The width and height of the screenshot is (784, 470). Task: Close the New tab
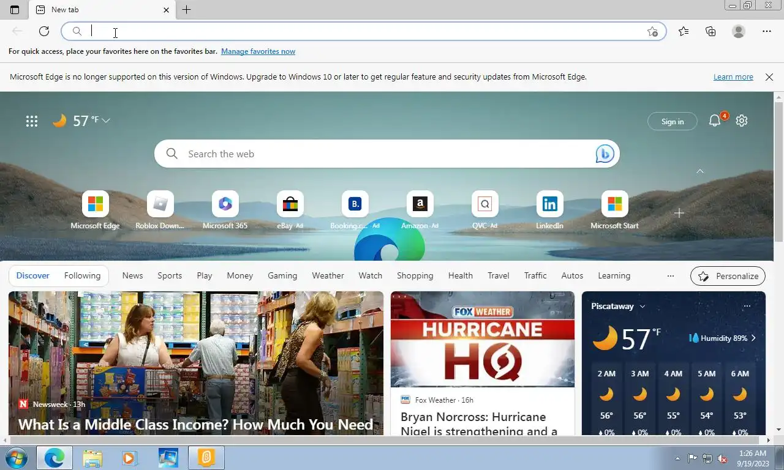tap(166, 10)
